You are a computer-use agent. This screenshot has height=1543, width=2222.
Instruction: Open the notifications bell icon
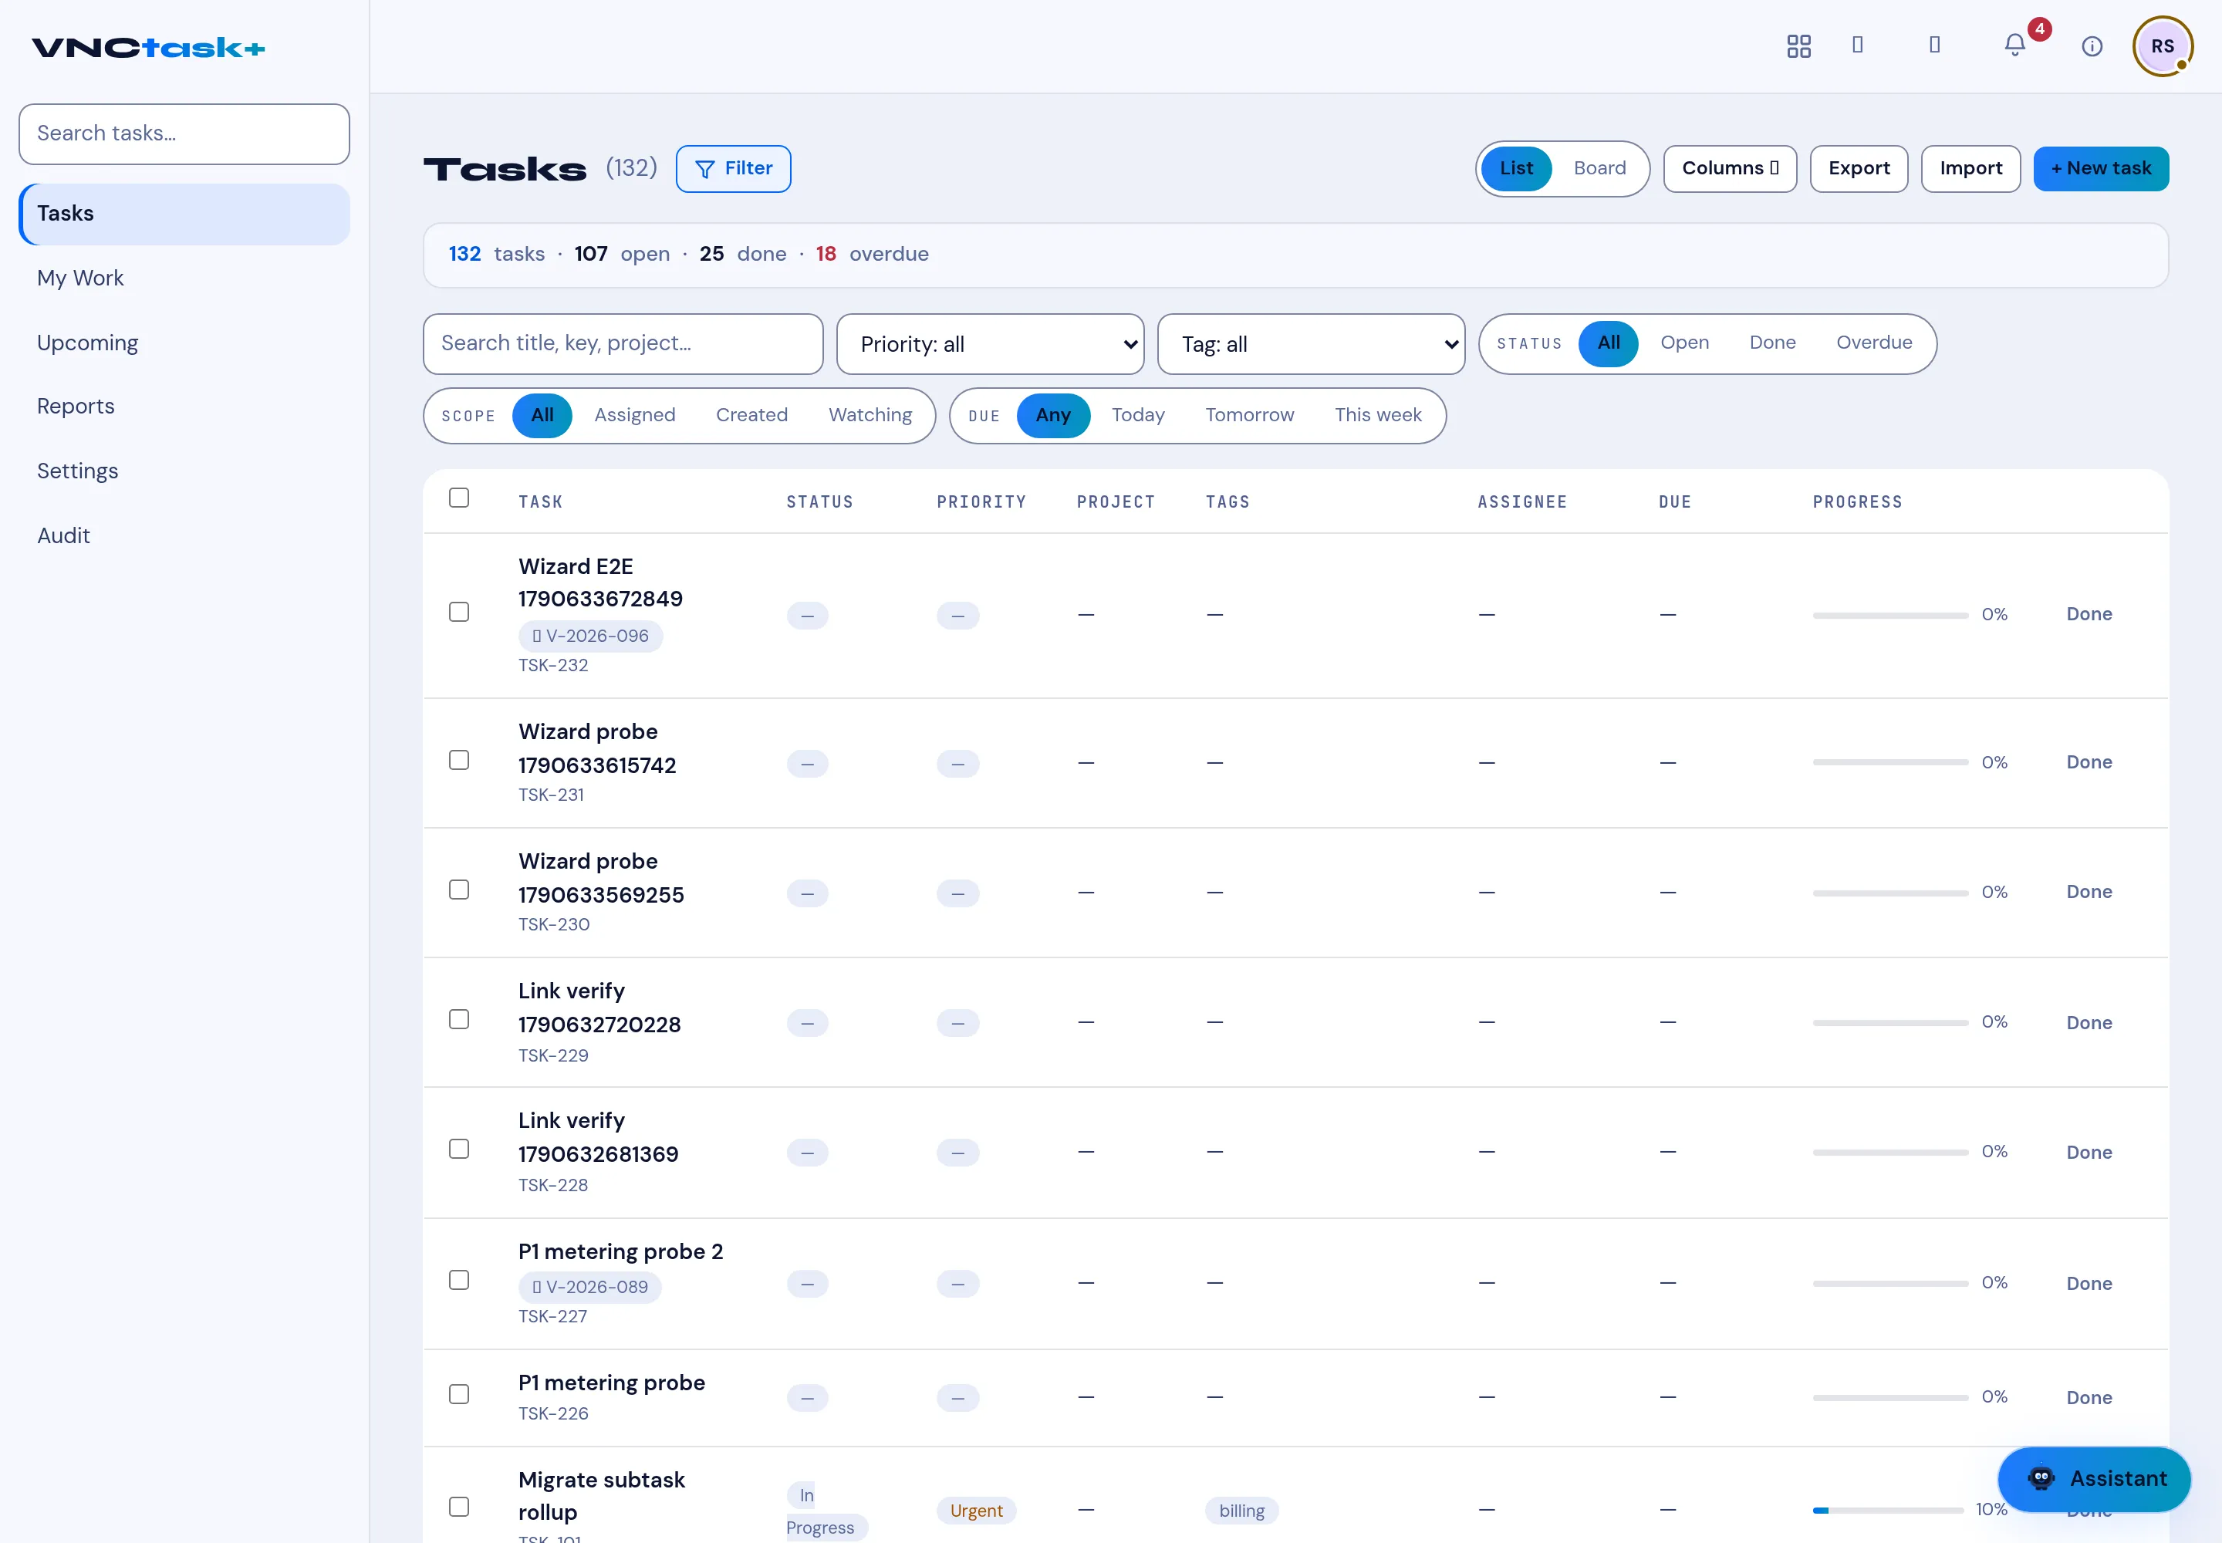tap(2015, 46)
